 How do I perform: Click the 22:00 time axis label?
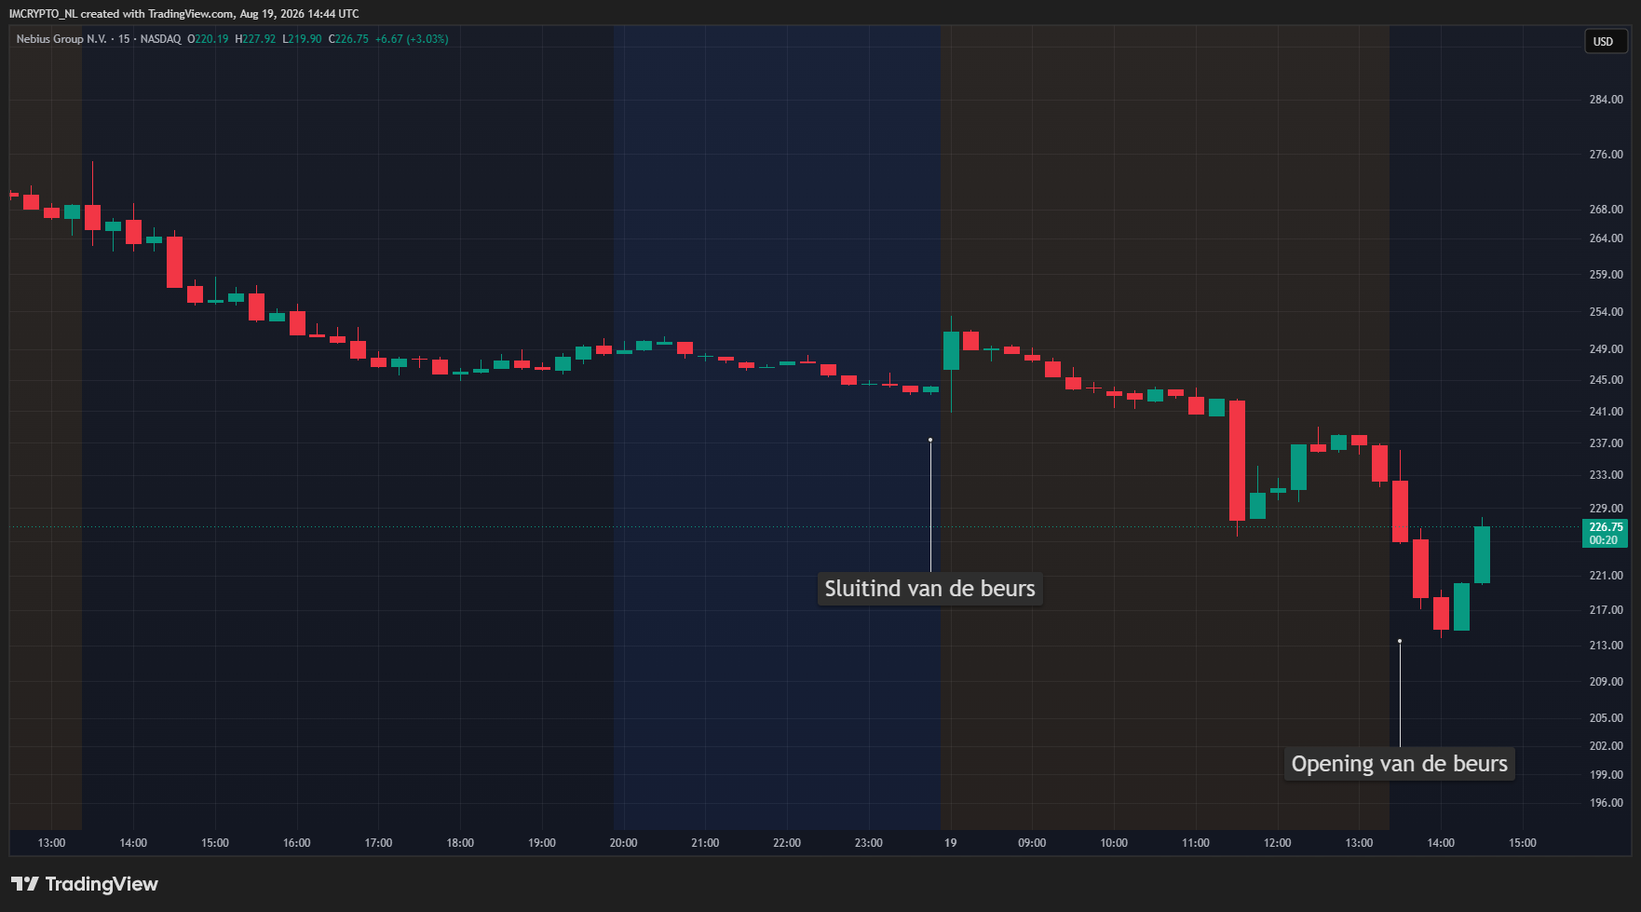[x=787, y=843]
